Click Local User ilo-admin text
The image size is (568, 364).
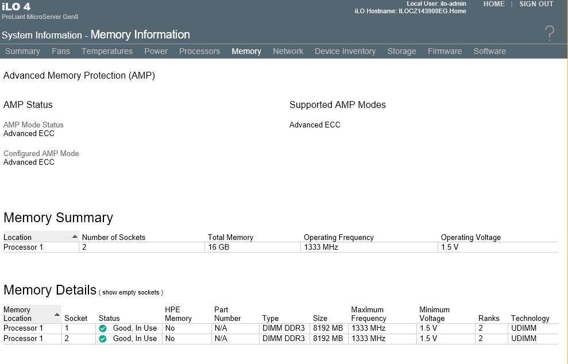click(436, 3)
